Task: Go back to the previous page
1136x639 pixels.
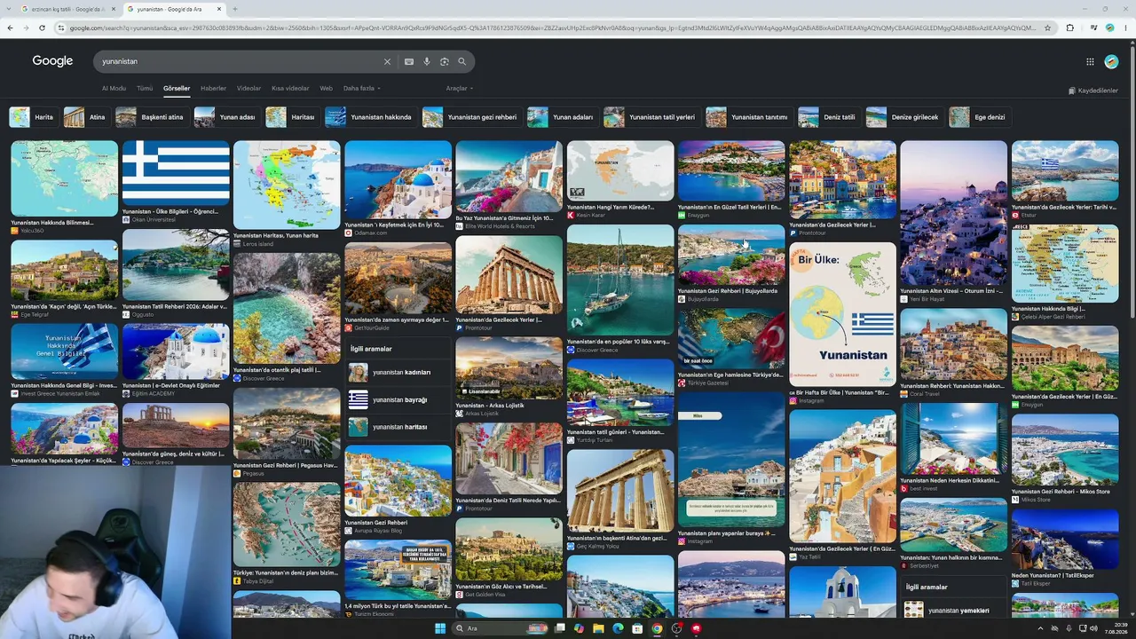Action: [x=10, y=28]
